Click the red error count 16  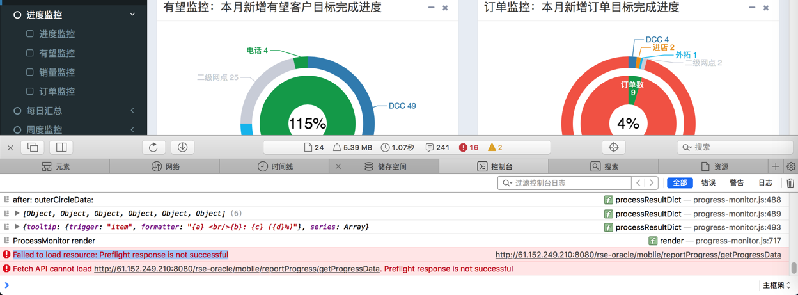(469, 147)
